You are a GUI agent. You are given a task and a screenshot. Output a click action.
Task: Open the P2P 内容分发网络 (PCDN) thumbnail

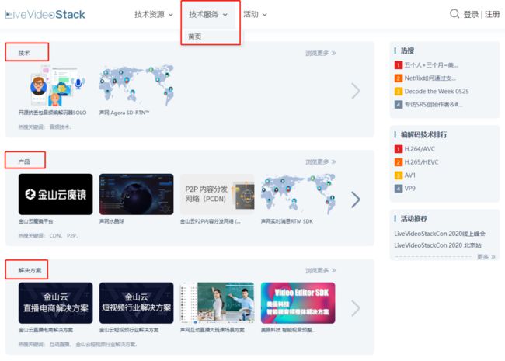click(218, 194)
